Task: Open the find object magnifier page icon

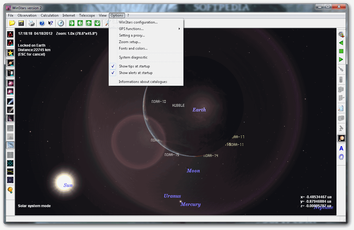Action: (341, 108)
